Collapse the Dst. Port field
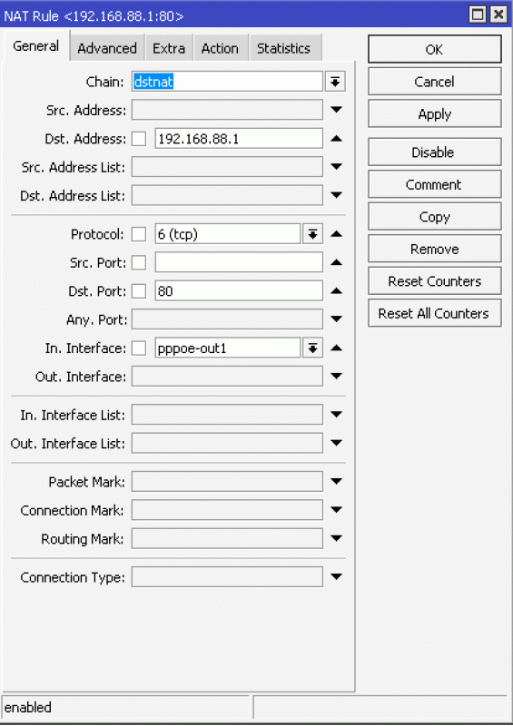 click(x=337, y=290)
